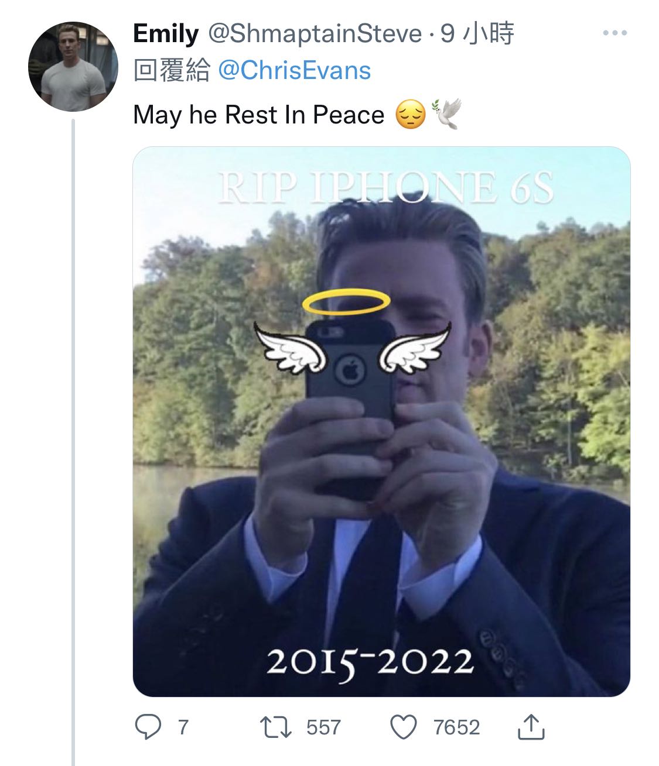Click the like count 7652

456,727
